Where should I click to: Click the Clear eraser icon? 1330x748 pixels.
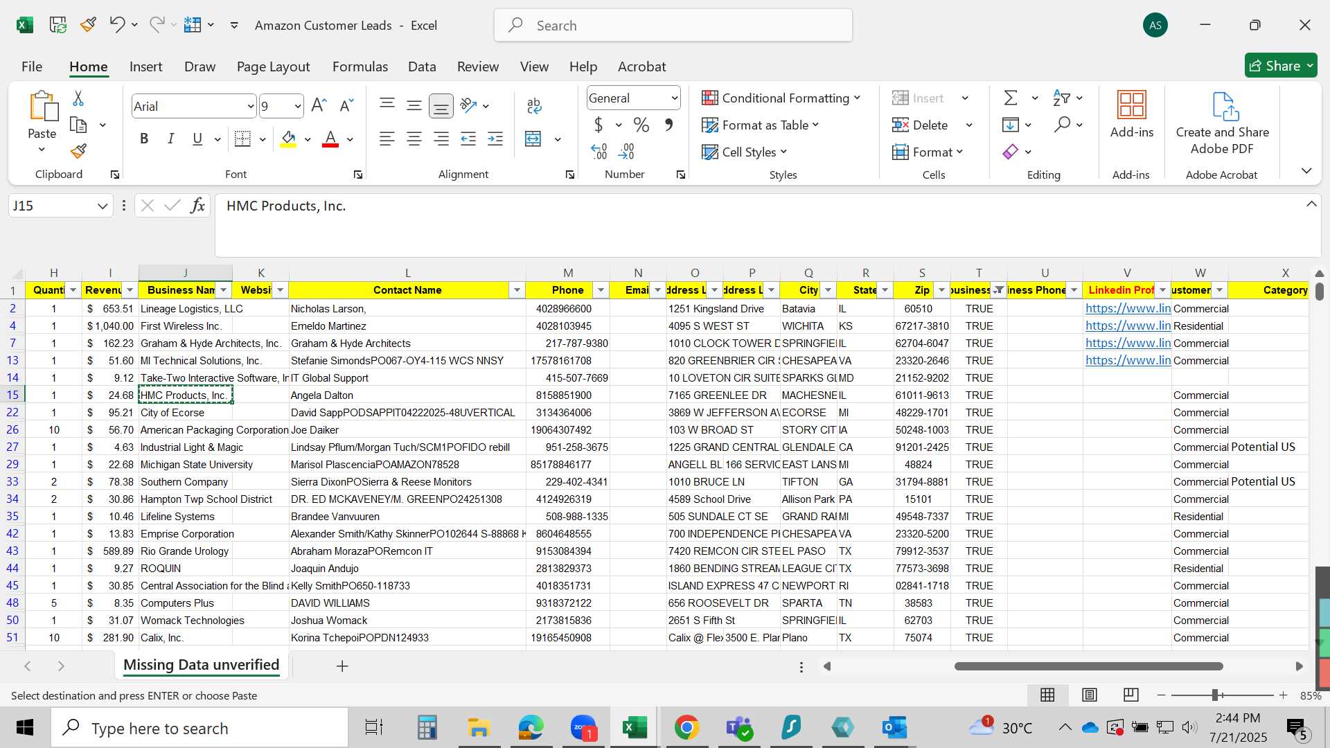click(x=1011, y=151)
